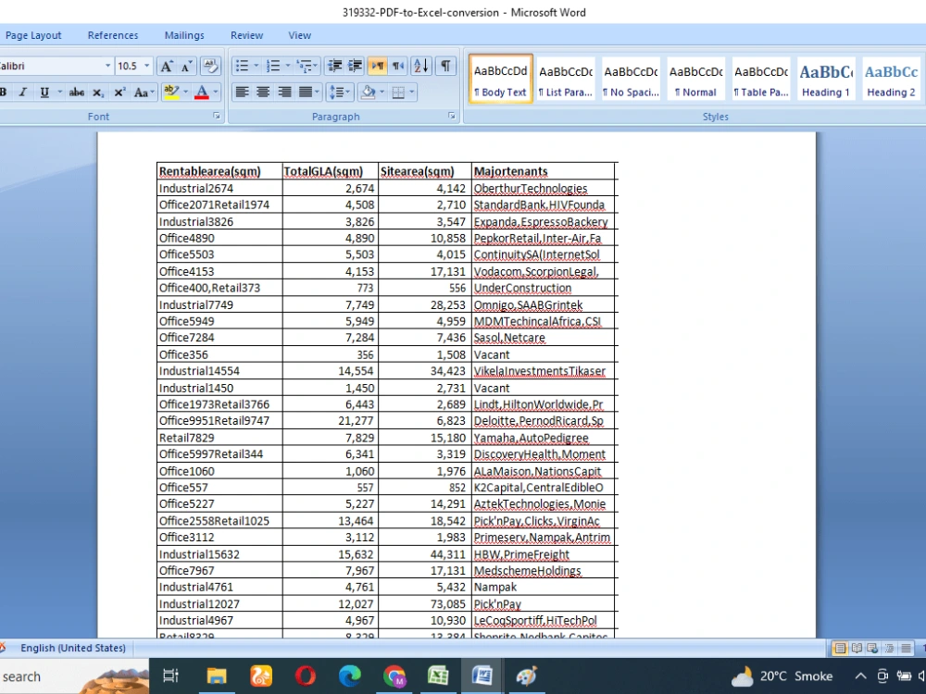
Task: Click the Multilevel List icon
Action: 304,66
